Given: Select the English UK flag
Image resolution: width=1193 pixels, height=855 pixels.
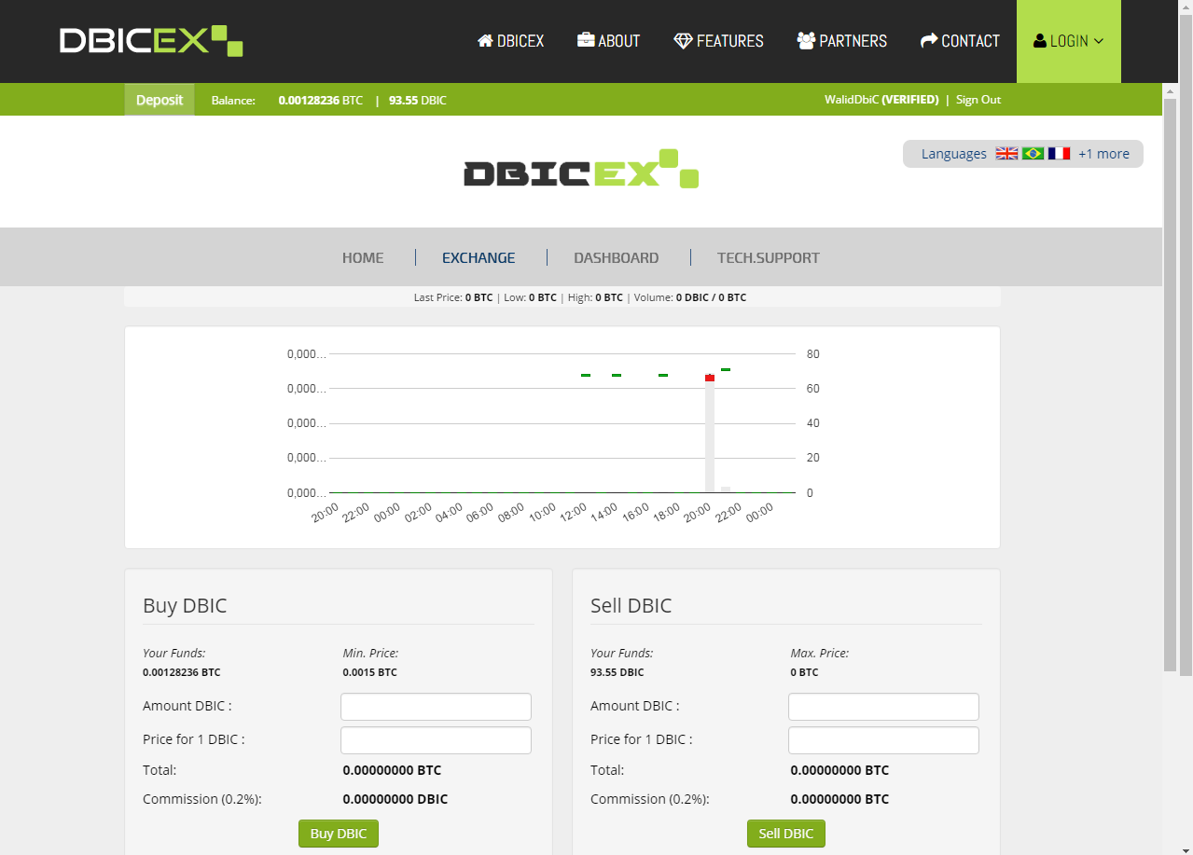Looking at the screenshot, I should pos(1006,154).
